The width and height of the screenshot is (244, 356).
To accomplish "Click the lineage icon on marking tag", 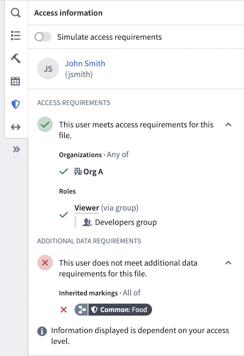I will [81, 310].
